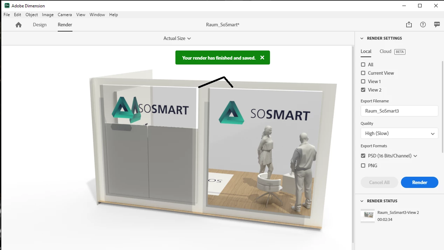
Task: Open the Actual Size zoom dropdown
Action: tap(177, 38)
